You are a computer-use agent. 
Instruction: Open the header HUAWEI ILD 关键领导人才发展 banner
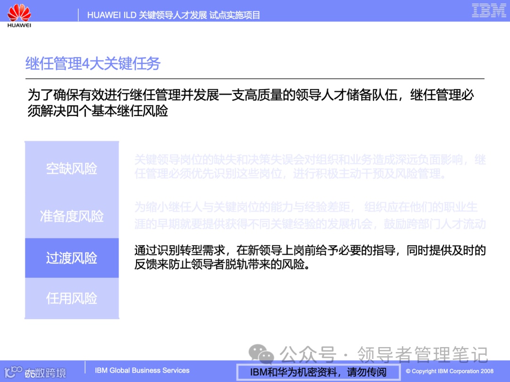click(174, 15)
